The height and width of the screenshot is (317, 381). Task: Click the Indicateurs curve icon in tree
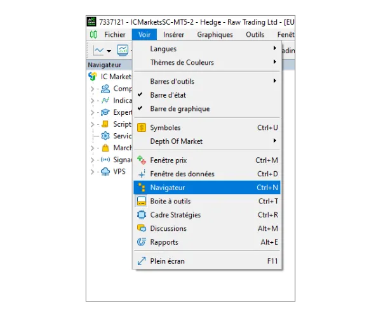click(105, 100)
